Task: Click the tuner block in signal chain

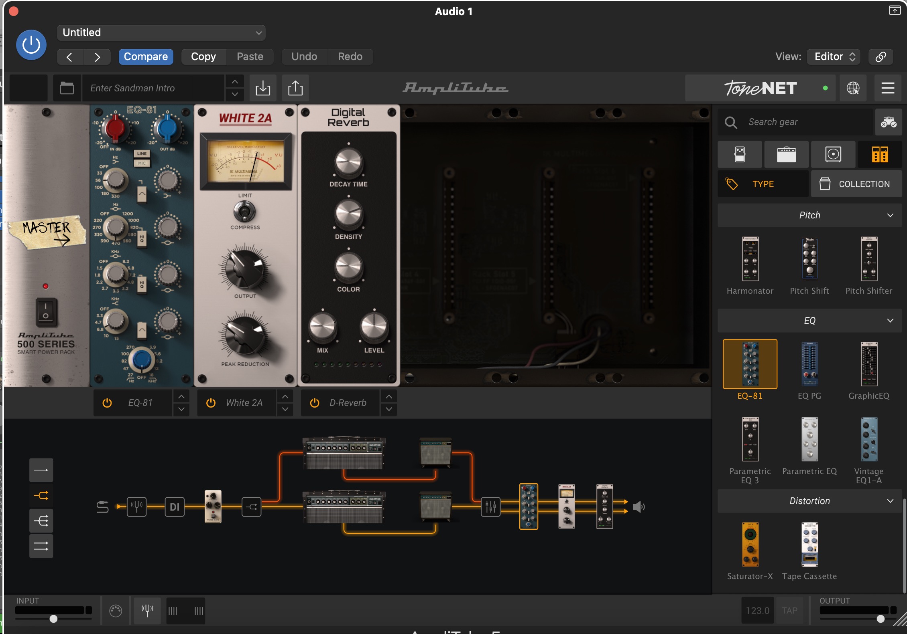Action: click(136, 507)
